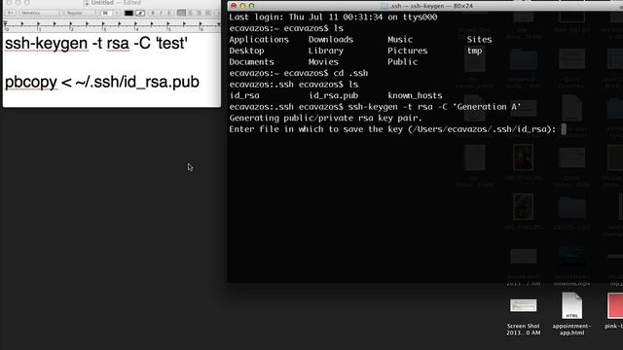Viewport: 623px width, 350px height.
Task: Toggle underline formatting in TextEdit
Action: 169,13
